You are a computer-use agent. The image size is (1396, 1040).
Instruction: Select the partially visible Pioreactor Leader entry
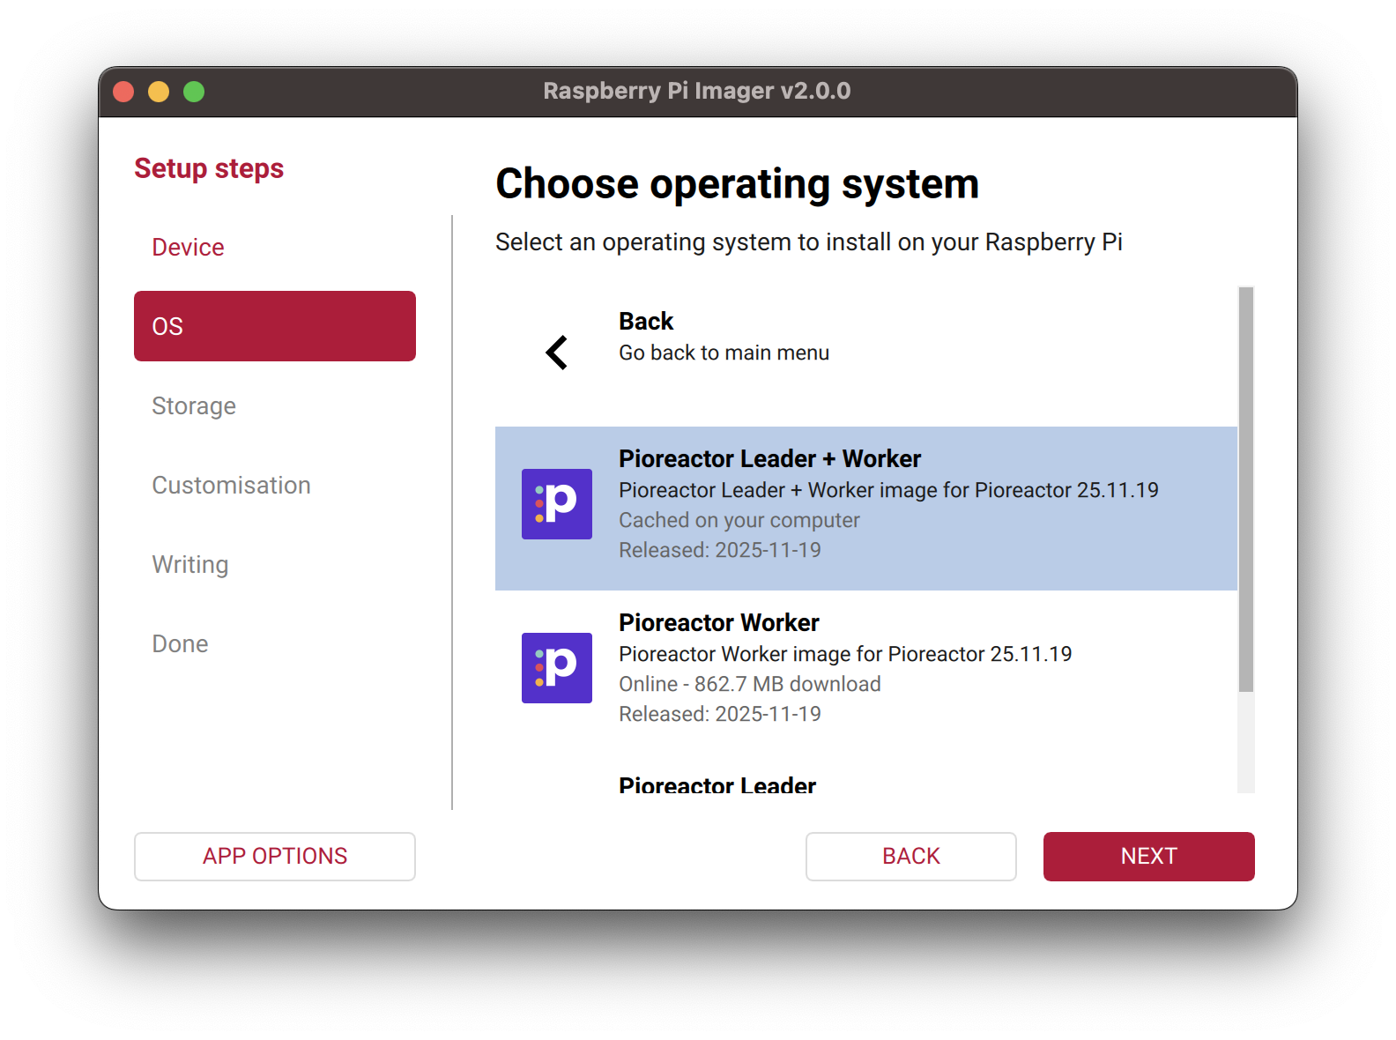[717, 784]
